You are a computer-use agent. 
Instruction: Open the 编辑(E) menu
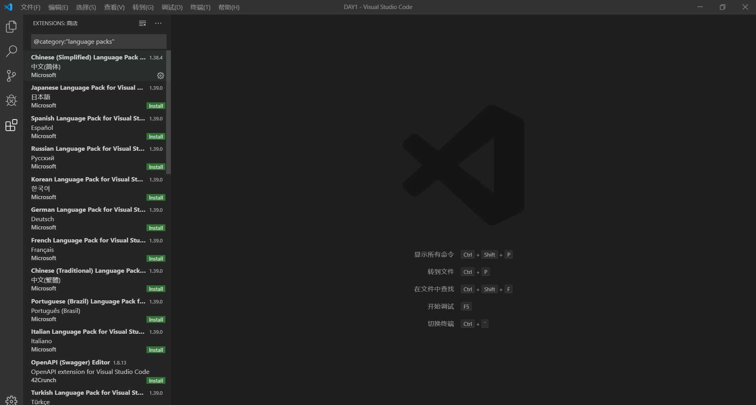point(58,7)
